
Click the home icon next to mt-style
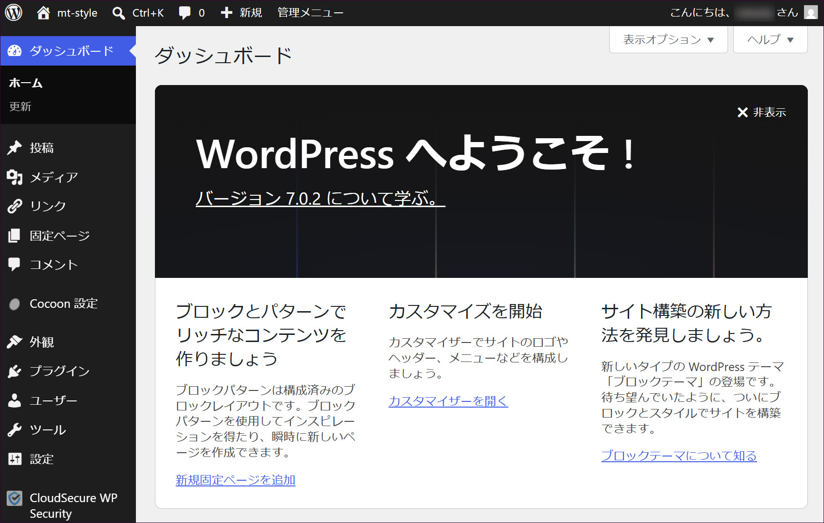click(x=43, y=13)
